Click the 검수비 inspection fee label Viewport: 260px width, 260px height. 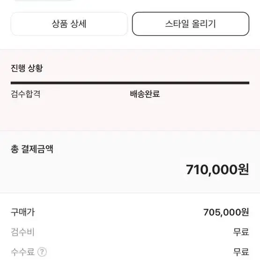pos(22,232)
